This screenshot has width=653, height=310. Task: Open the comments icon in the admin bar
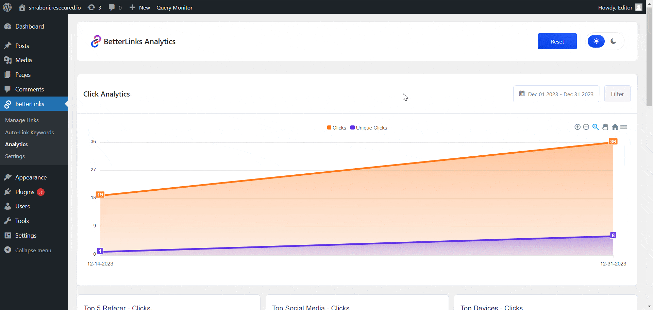[112, 7]
